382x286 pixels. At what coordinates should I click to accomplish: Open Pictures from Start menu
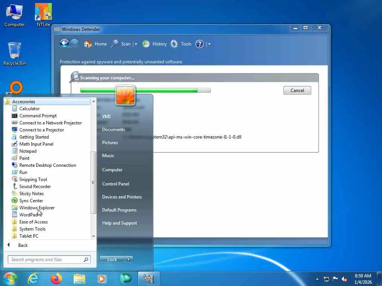pyautogui.click(x=110, y=143)
